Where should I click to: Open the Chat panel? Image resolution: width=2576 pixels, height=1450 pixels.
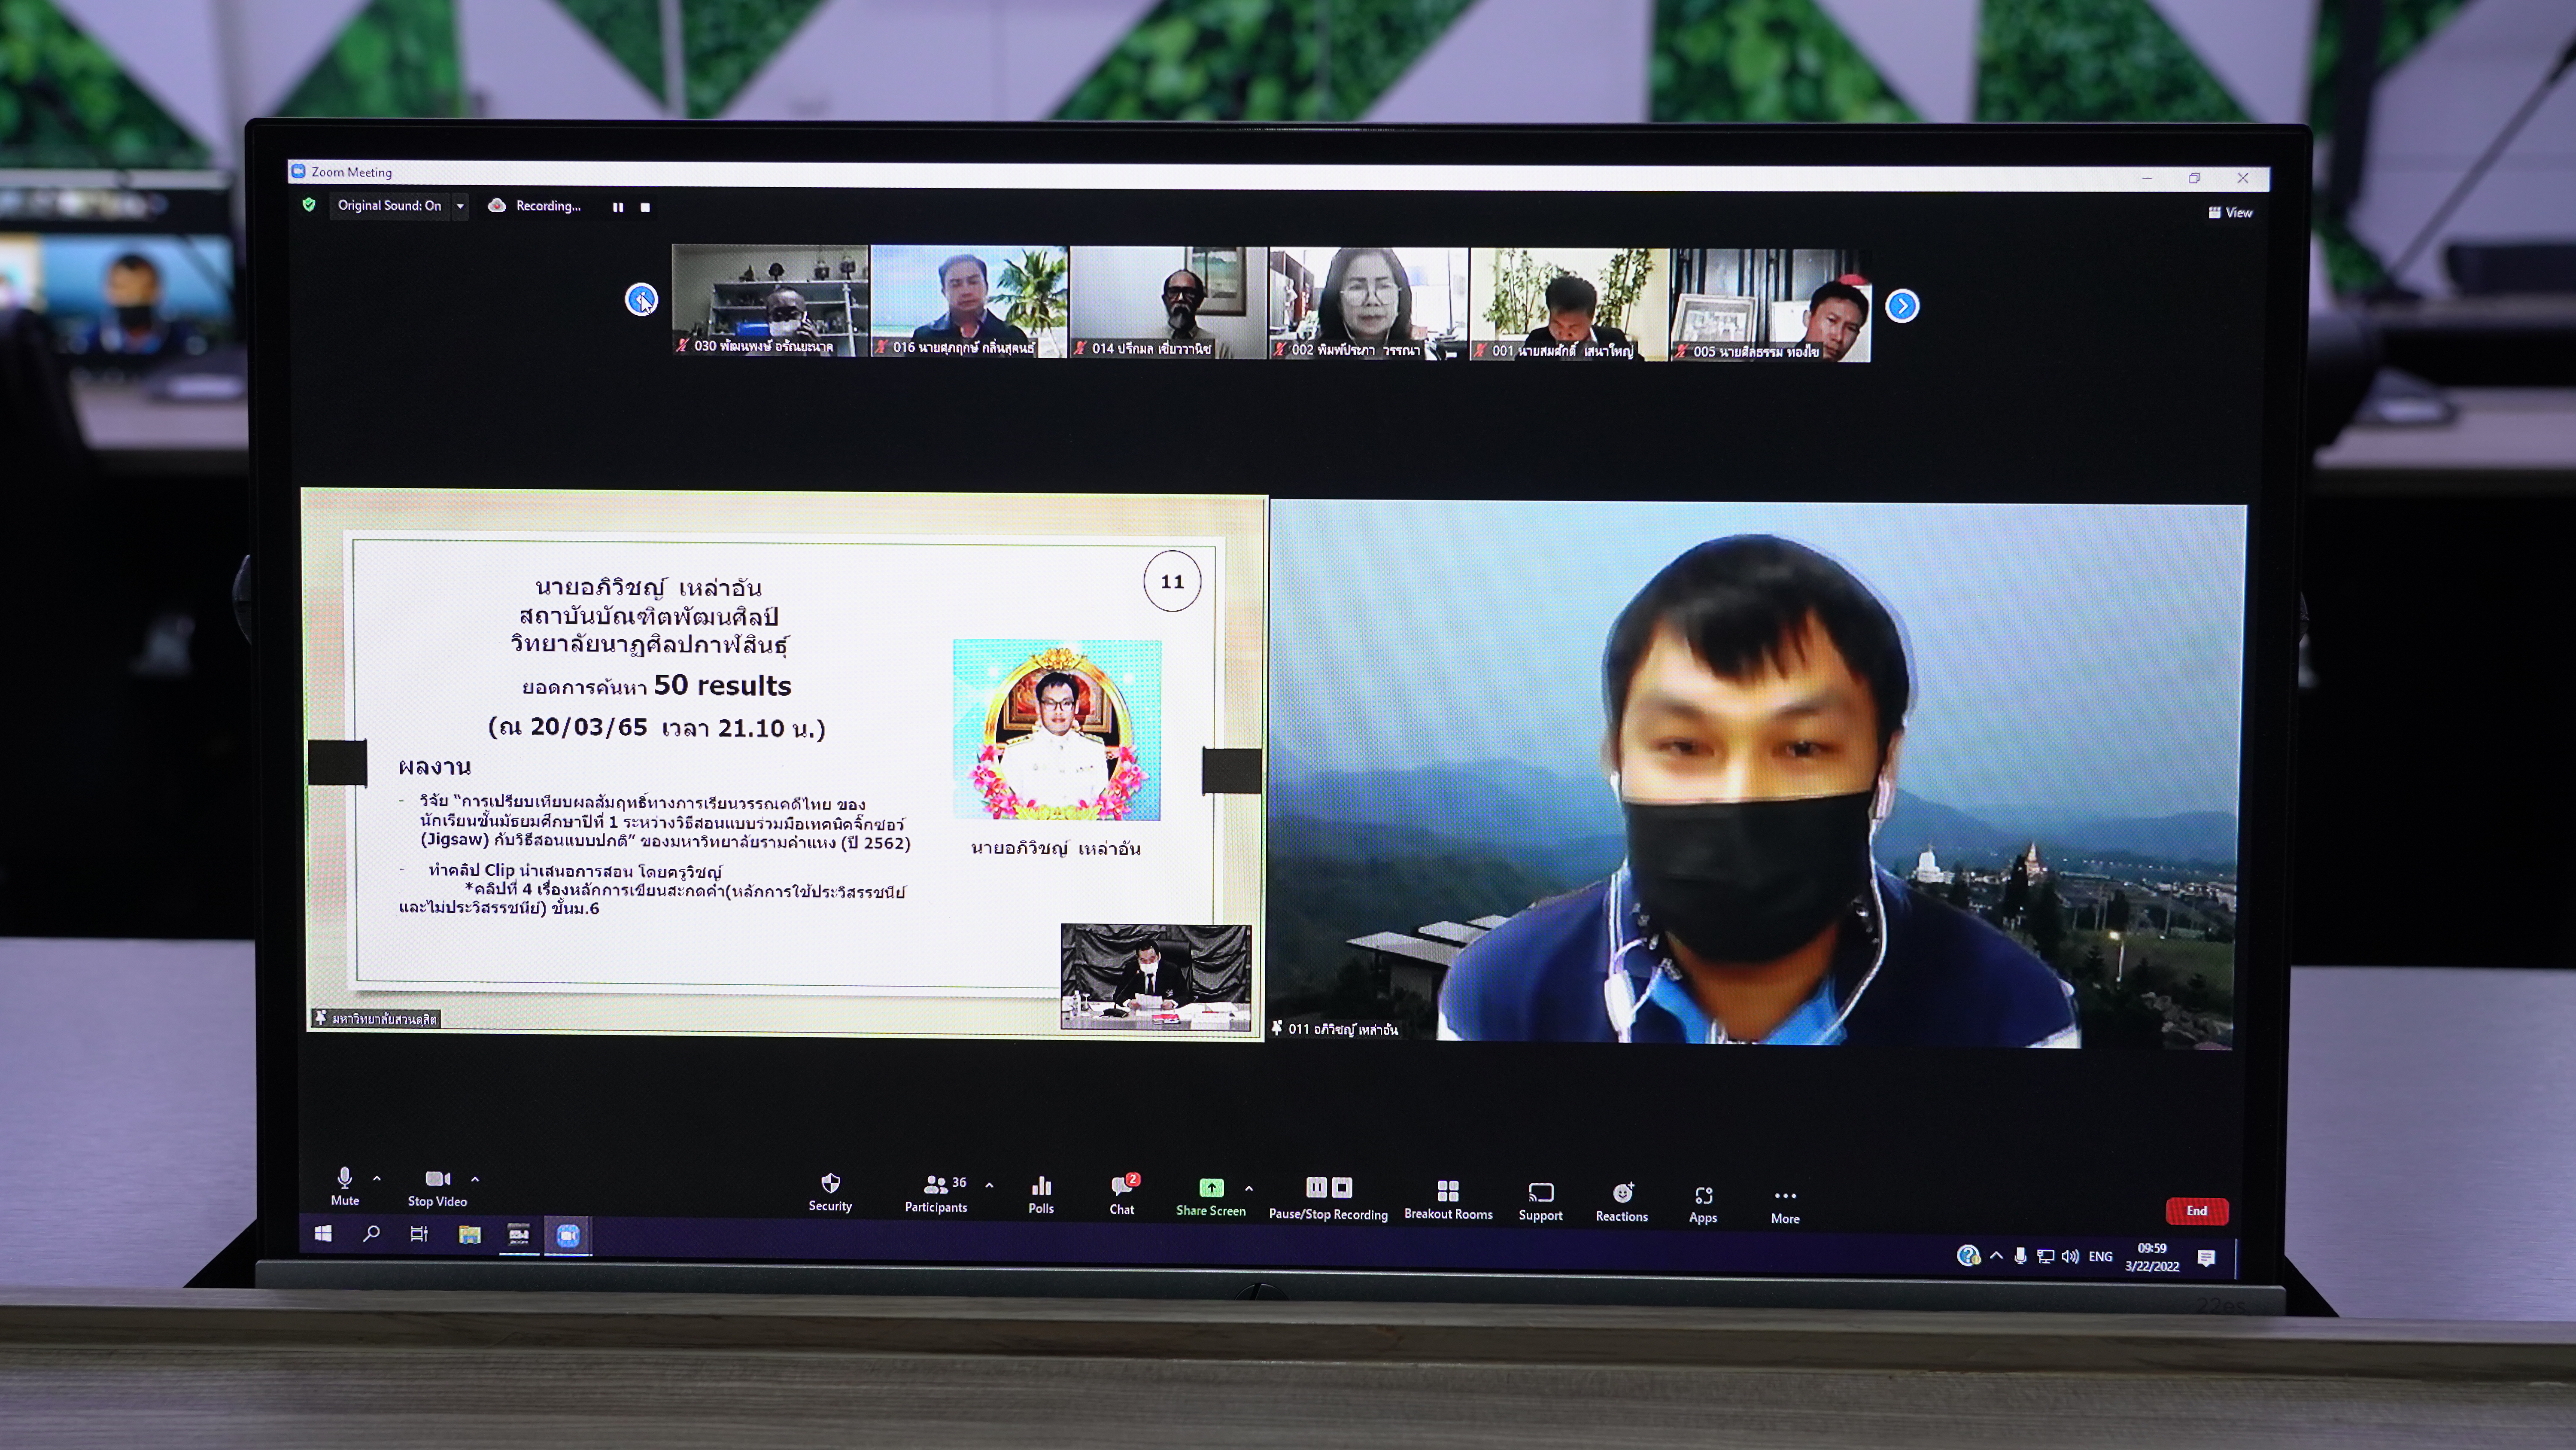pos(1122,1187)
